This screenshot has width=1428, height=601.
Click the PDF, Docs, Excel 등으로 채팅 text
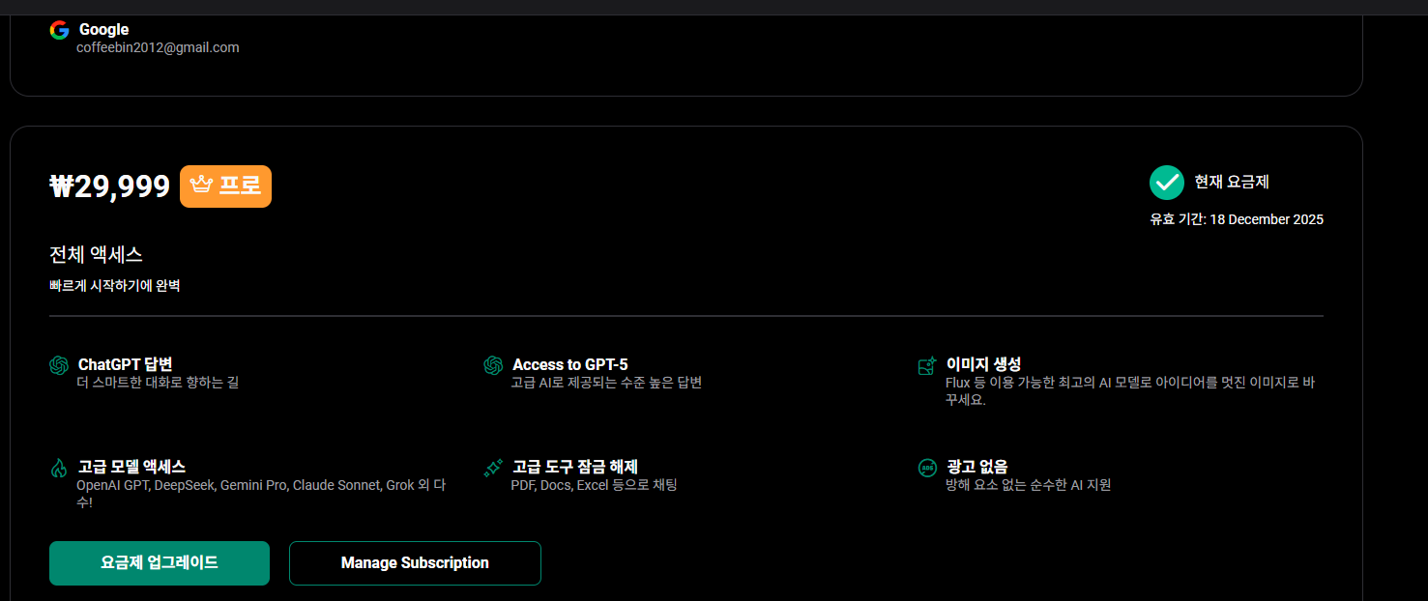point(594,485)
